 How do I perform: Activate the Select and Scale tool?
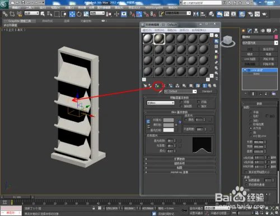(86, 14)
